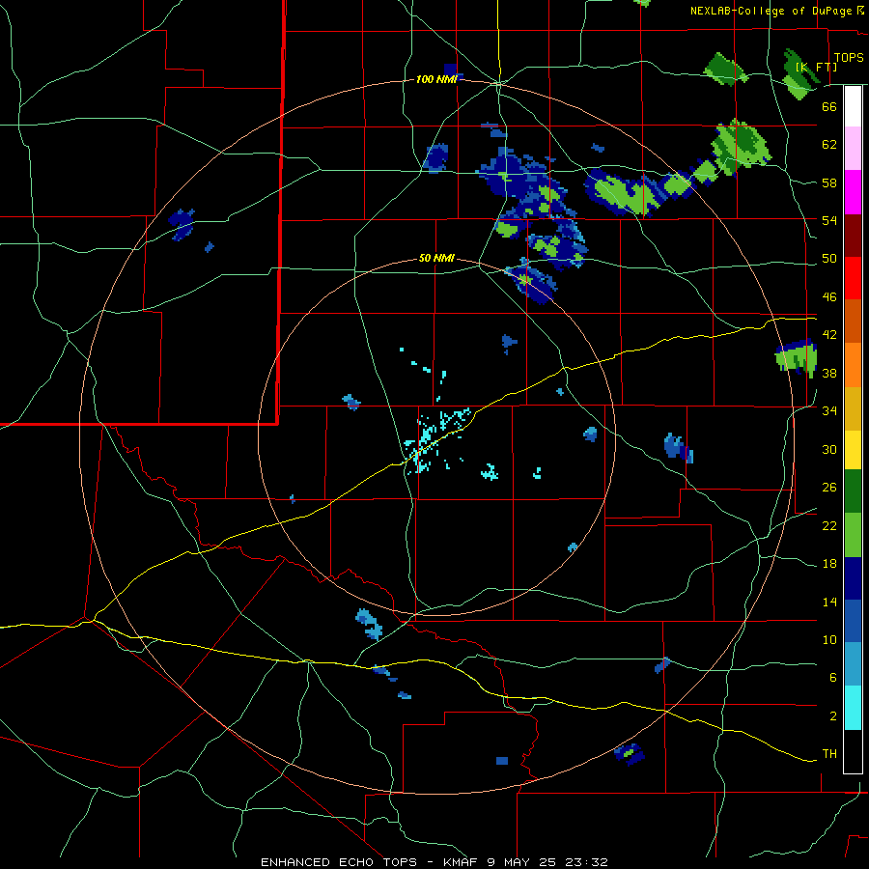This screenshot has height=869, width=869.
Task: Click the "62" legend value
Action: 829,145
